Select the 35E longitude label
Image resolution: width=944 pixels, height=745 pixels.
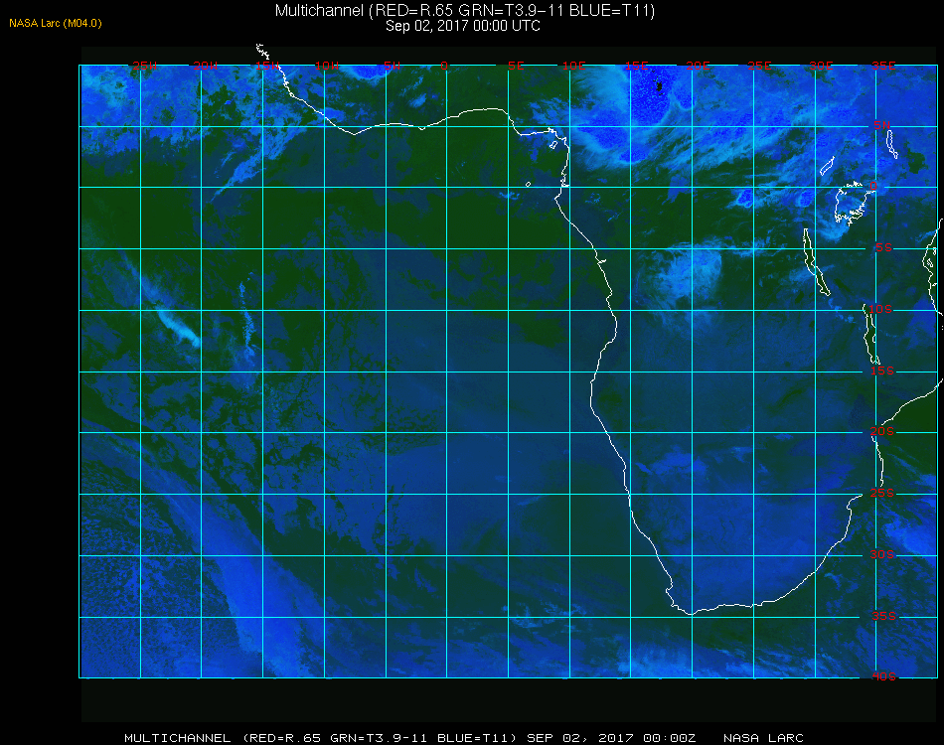883,66
